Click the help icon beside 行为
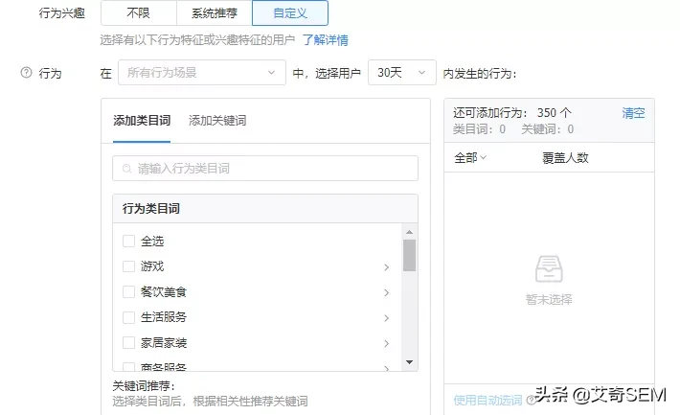This screenshot has width=680, height=415. pos(27,73)
